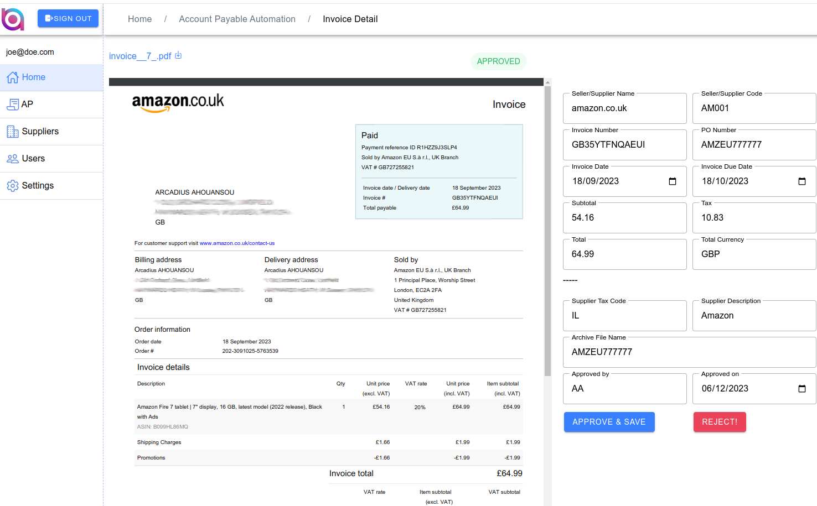Edit the Approved by field

pyautogui.click(x=625, y=389)
